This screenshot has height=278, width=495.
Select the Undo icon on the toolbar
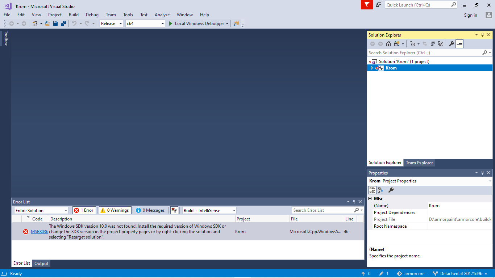[74, 23]
